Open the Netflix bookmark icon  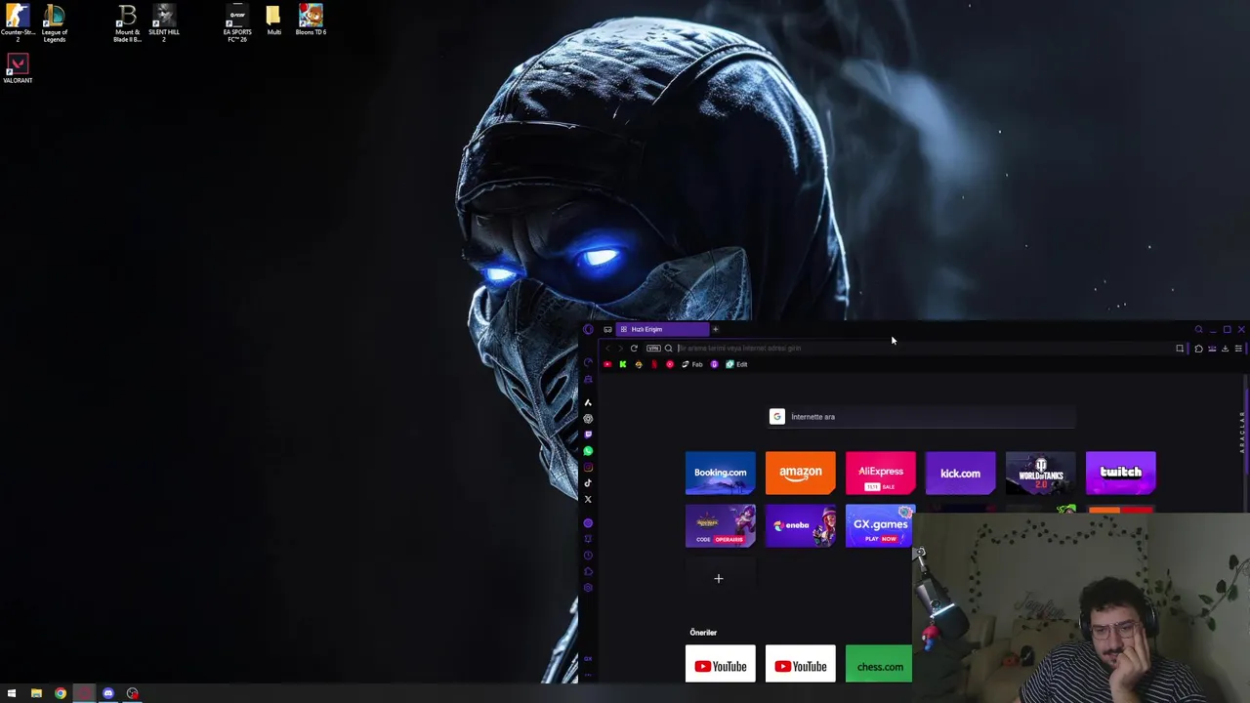click(654, 364)
